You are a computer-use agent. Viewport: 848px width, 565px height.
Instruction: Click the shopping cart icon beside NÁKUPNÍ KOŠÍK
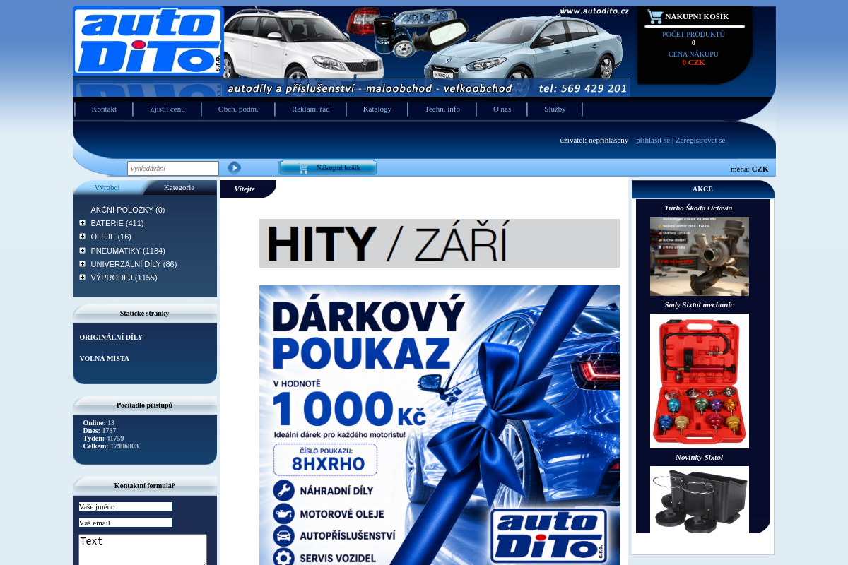tap(655, 16)
